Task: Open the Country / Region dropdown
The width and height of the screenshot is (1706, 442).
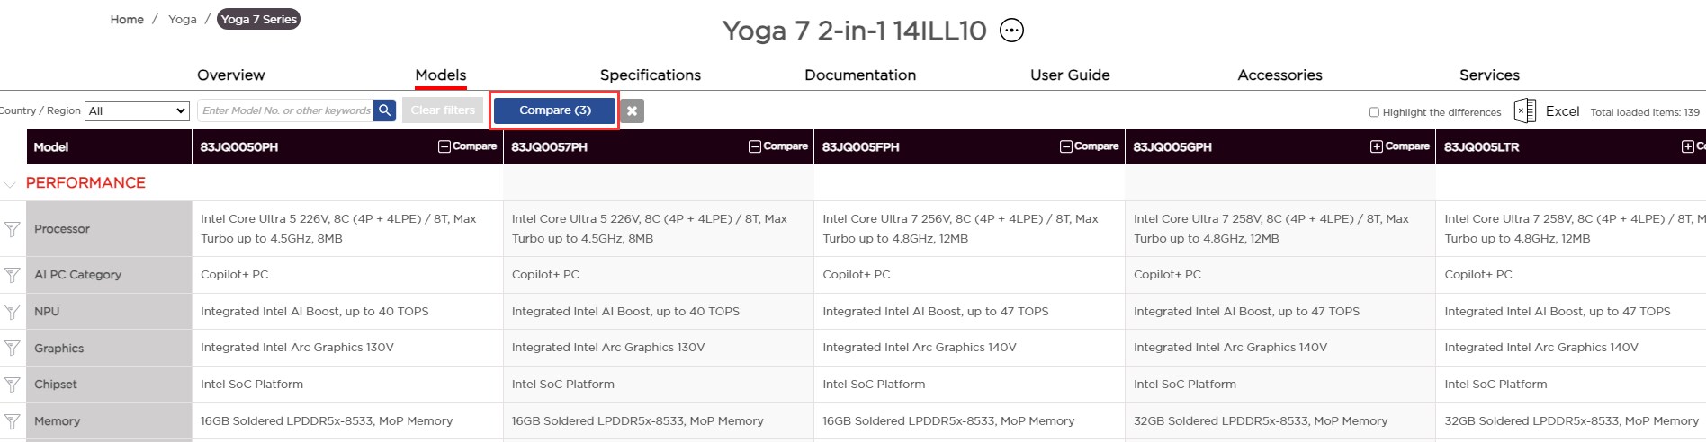Action: 137,110
